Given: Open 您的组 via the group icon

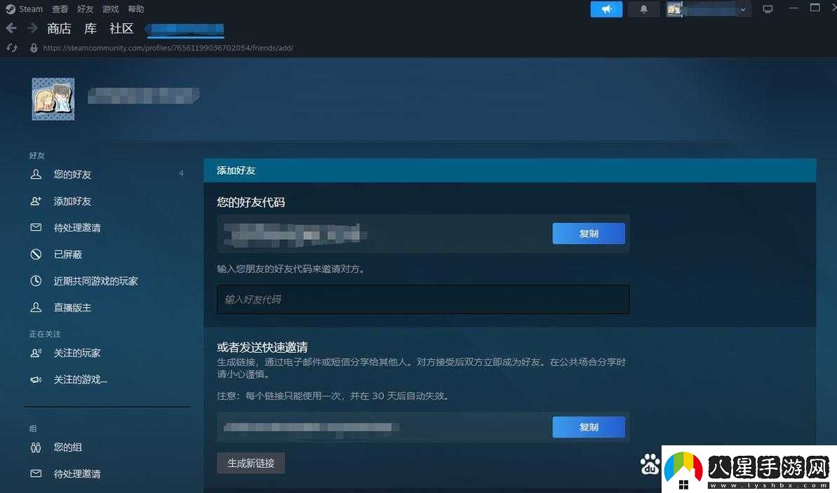Looking at the screenshot, I should (x=36, y=447).
